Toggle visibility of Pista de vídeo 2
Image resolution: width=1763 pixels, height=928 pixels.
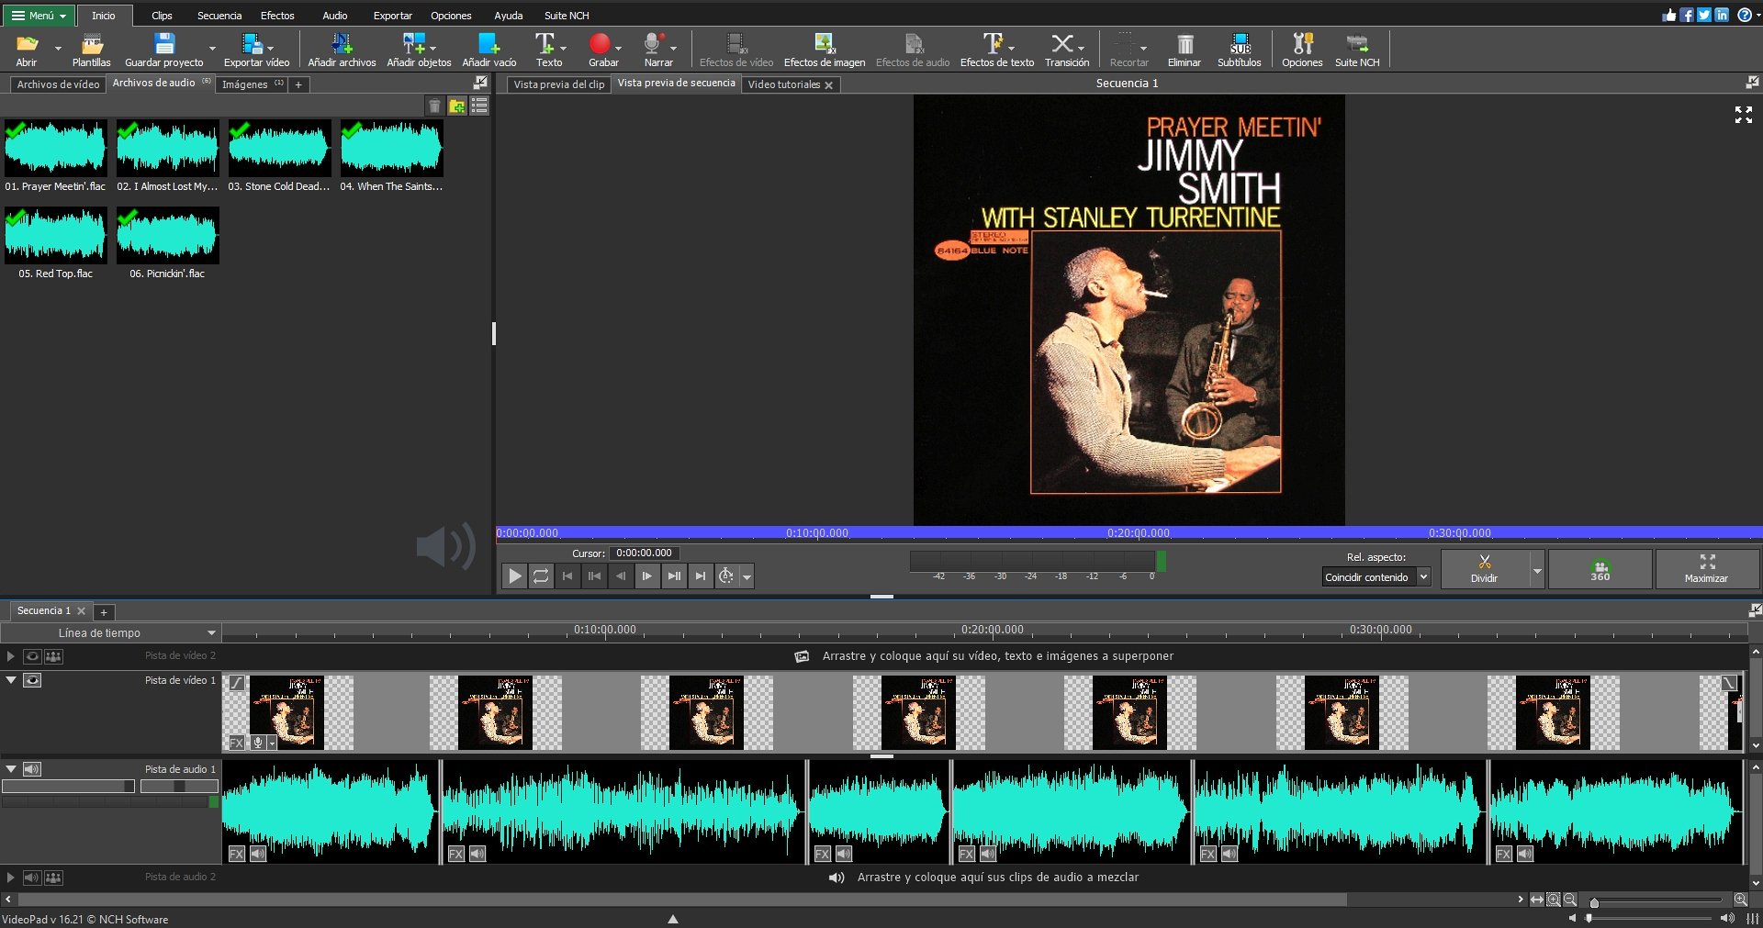click(x=32, y=656)
